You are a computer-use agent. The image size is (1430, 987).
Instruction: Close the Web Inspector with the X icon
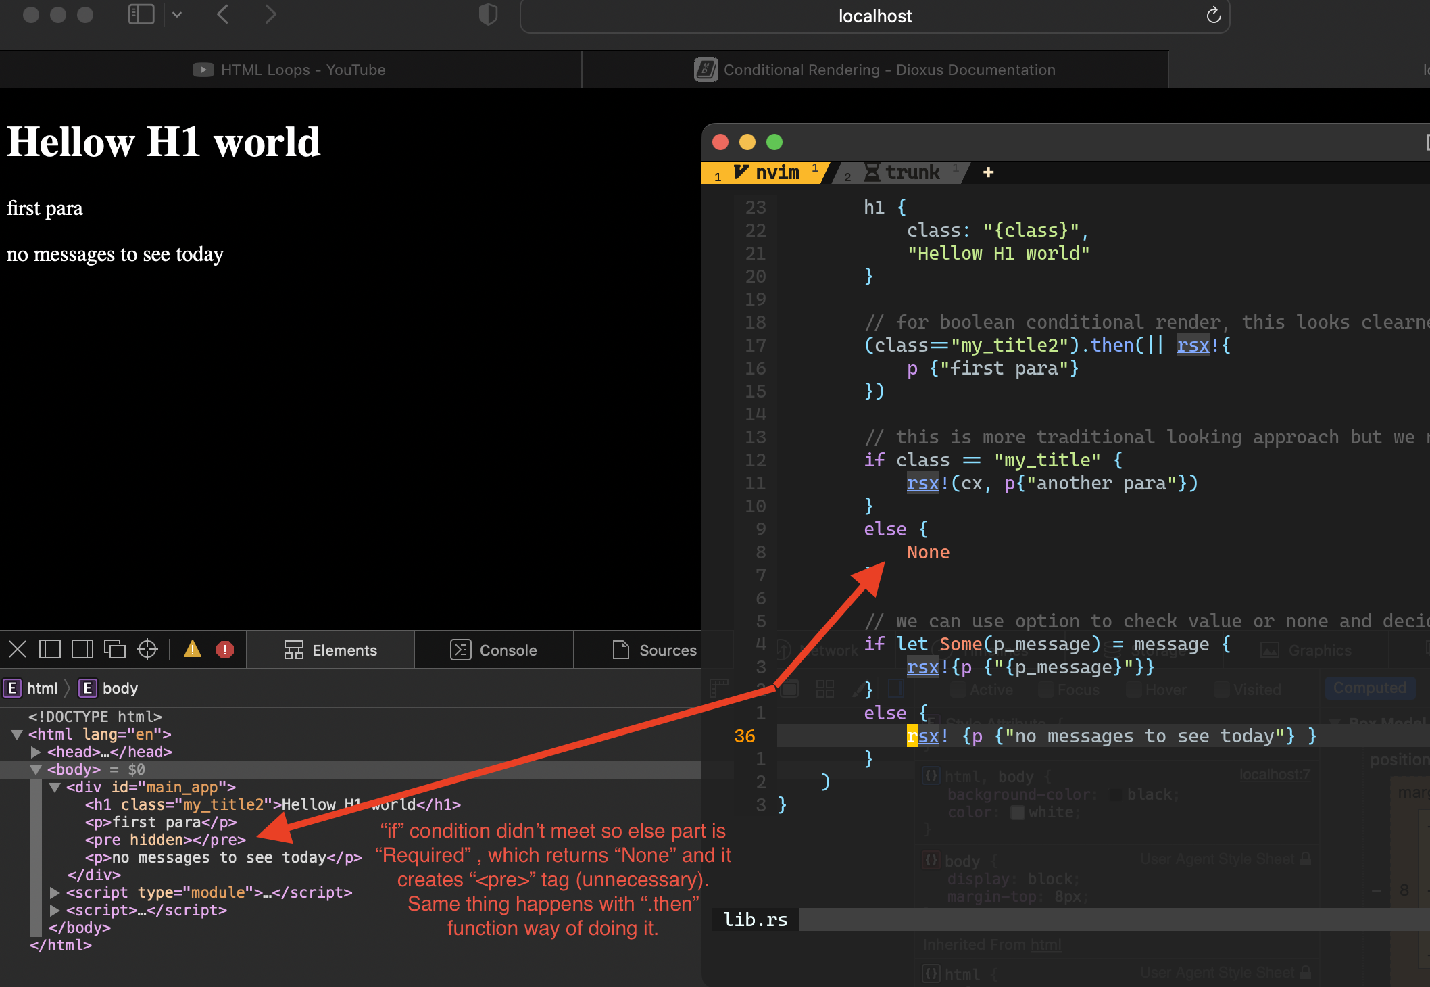18,650
